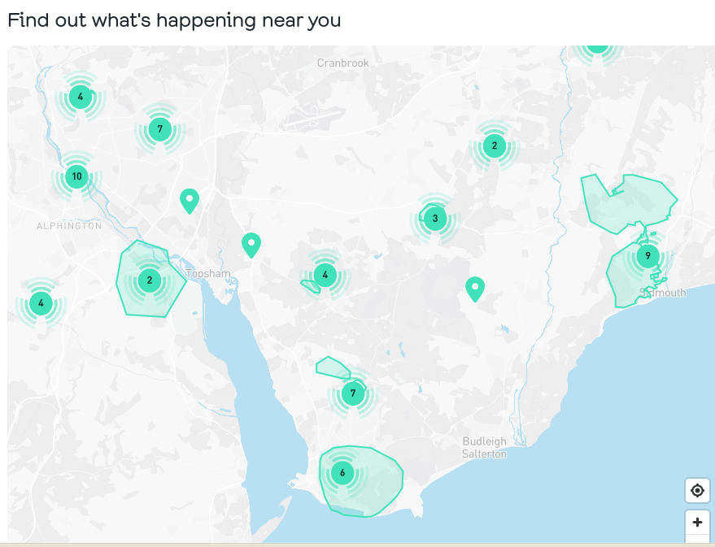This screenshot has height=547, width=715.
Task: Click cluster 2 south-east of Cranbrook label
Action: (x=493, y=146)
